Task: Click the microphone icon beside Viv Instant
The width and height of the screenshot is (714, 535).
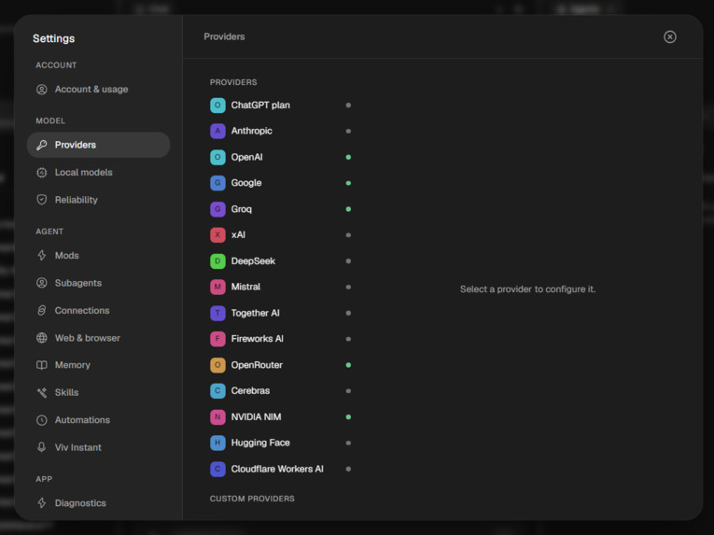Action: coord(42,447)
